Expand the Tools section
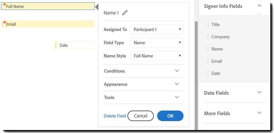274x133 pixels. tap(177, 97)
